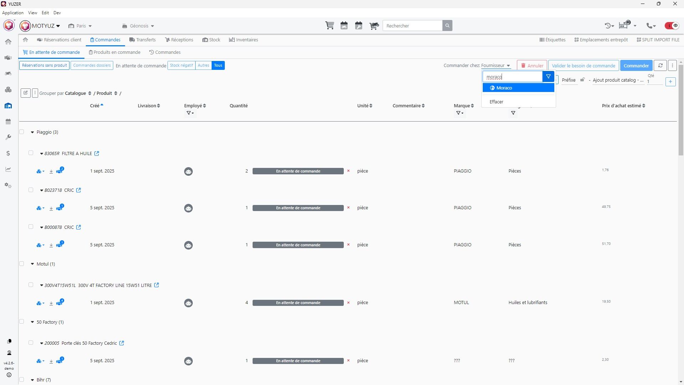684x385 pixels.
Task: Switch to Produits en commande tab
Action: click(x=114, y=52)
